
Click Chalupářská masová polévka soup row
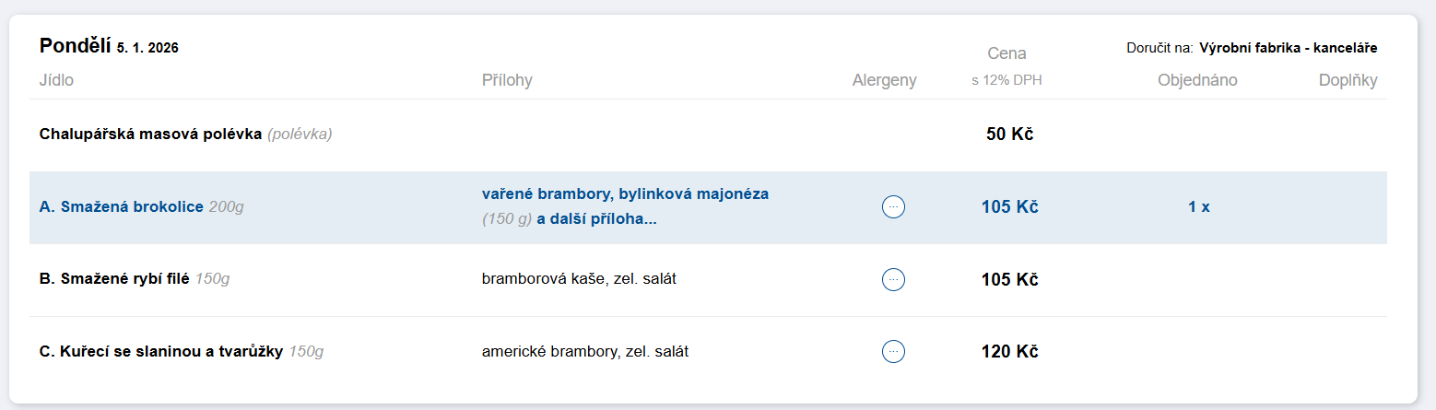pyautogui.click(x=152, y=135)
